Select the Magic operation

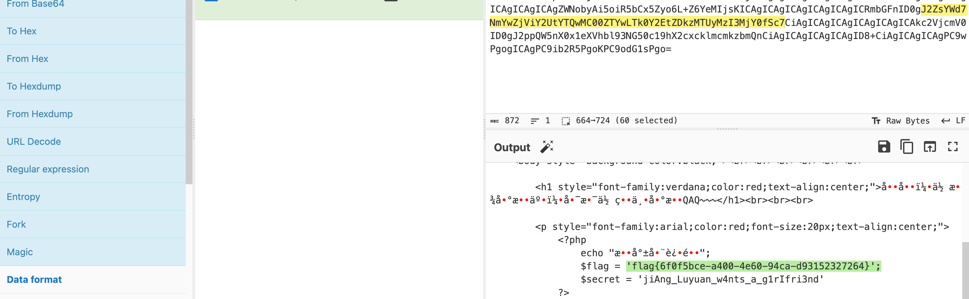click(x=93, y=252)
